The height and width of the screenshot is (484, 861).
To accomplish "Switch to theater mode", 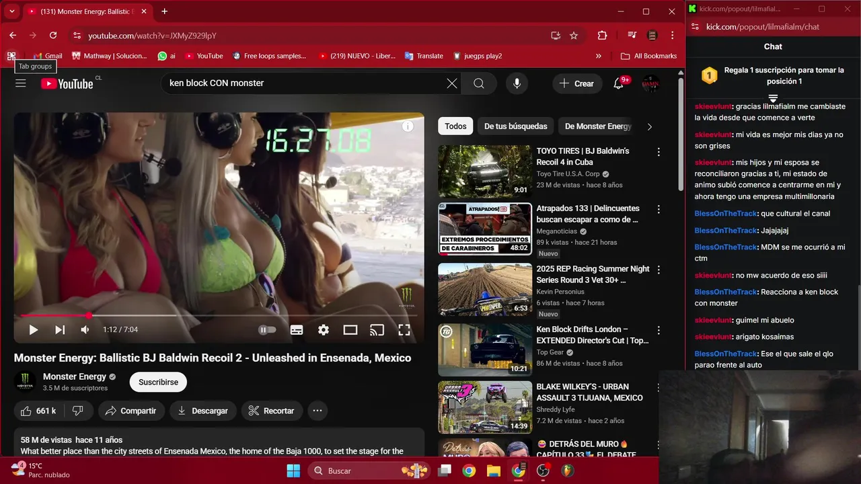I will coord(350,330).
